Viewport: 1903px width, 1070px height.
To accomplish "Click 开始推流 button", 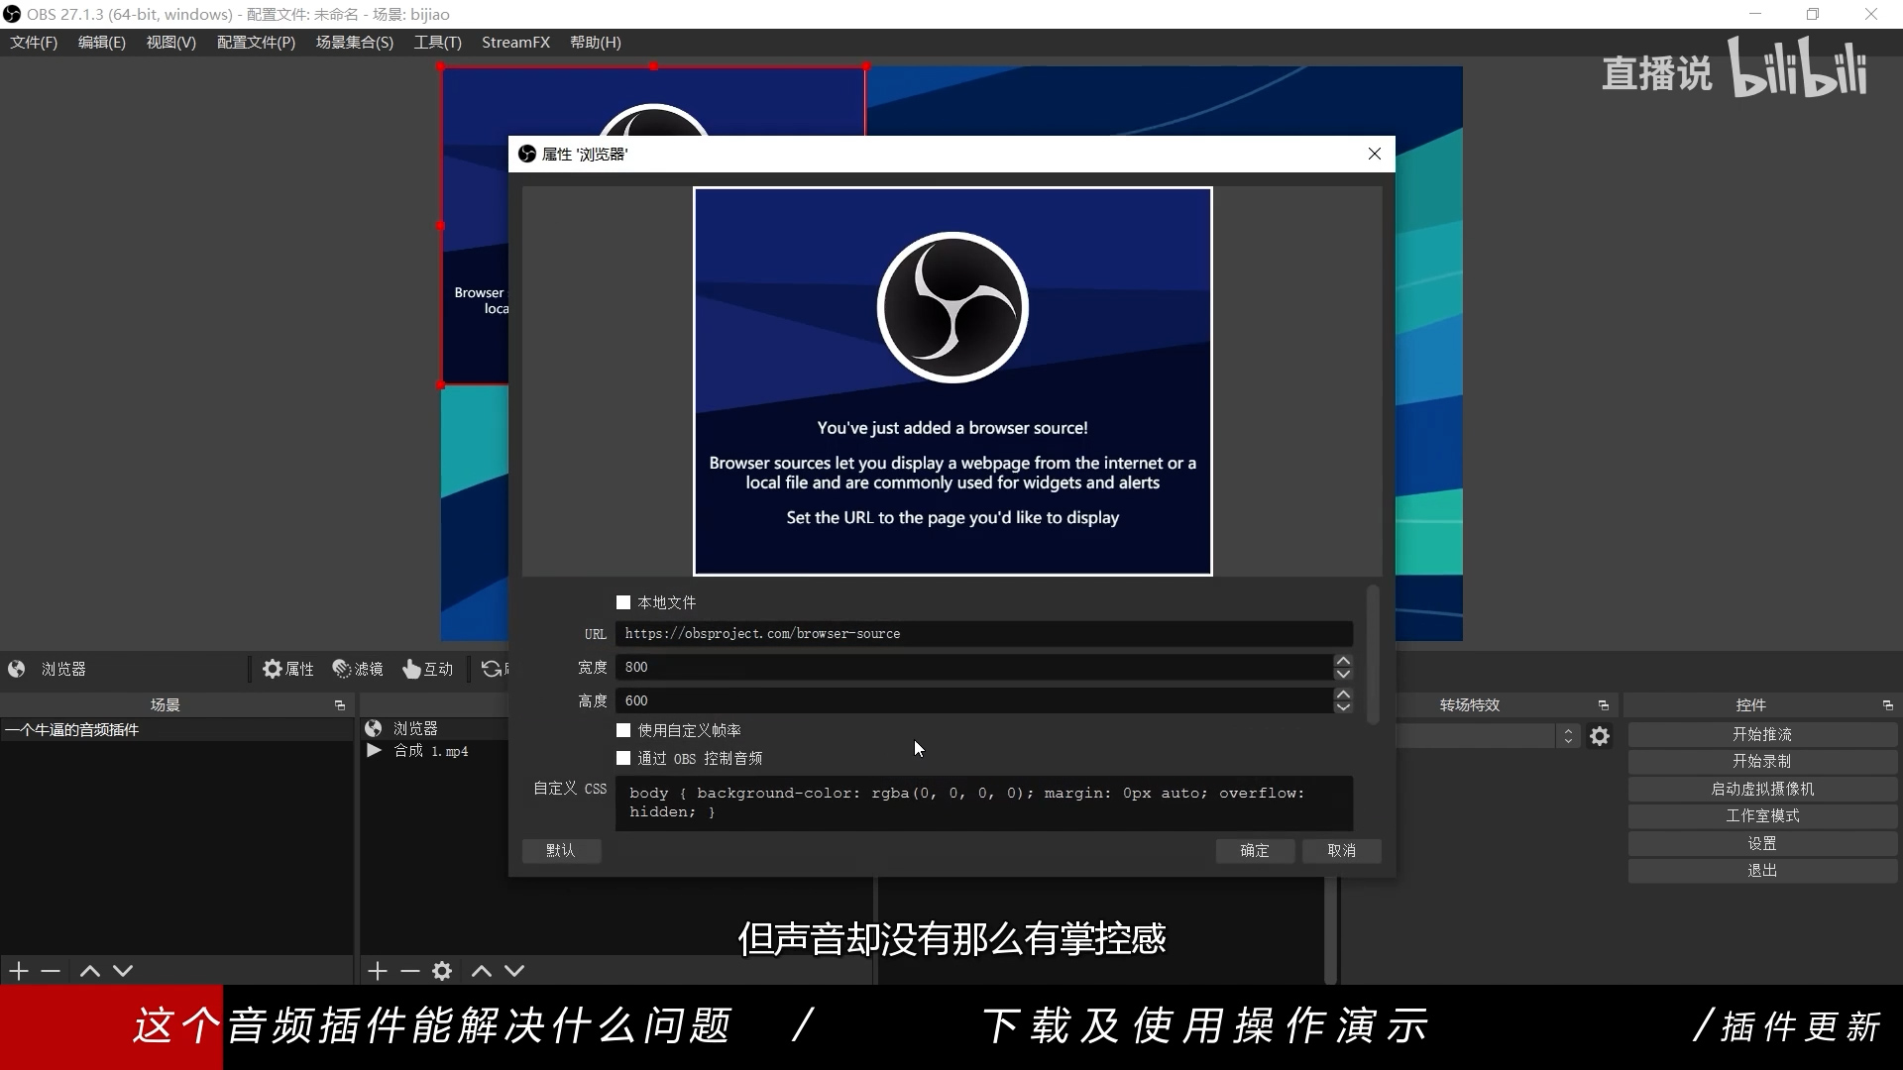I will (1762, 734).
